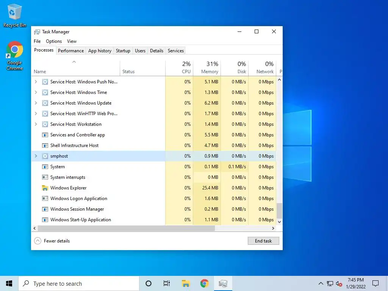The image size is (388, 291).
Task: Click the Services and Controller app icon
Action: click(45, 135)
